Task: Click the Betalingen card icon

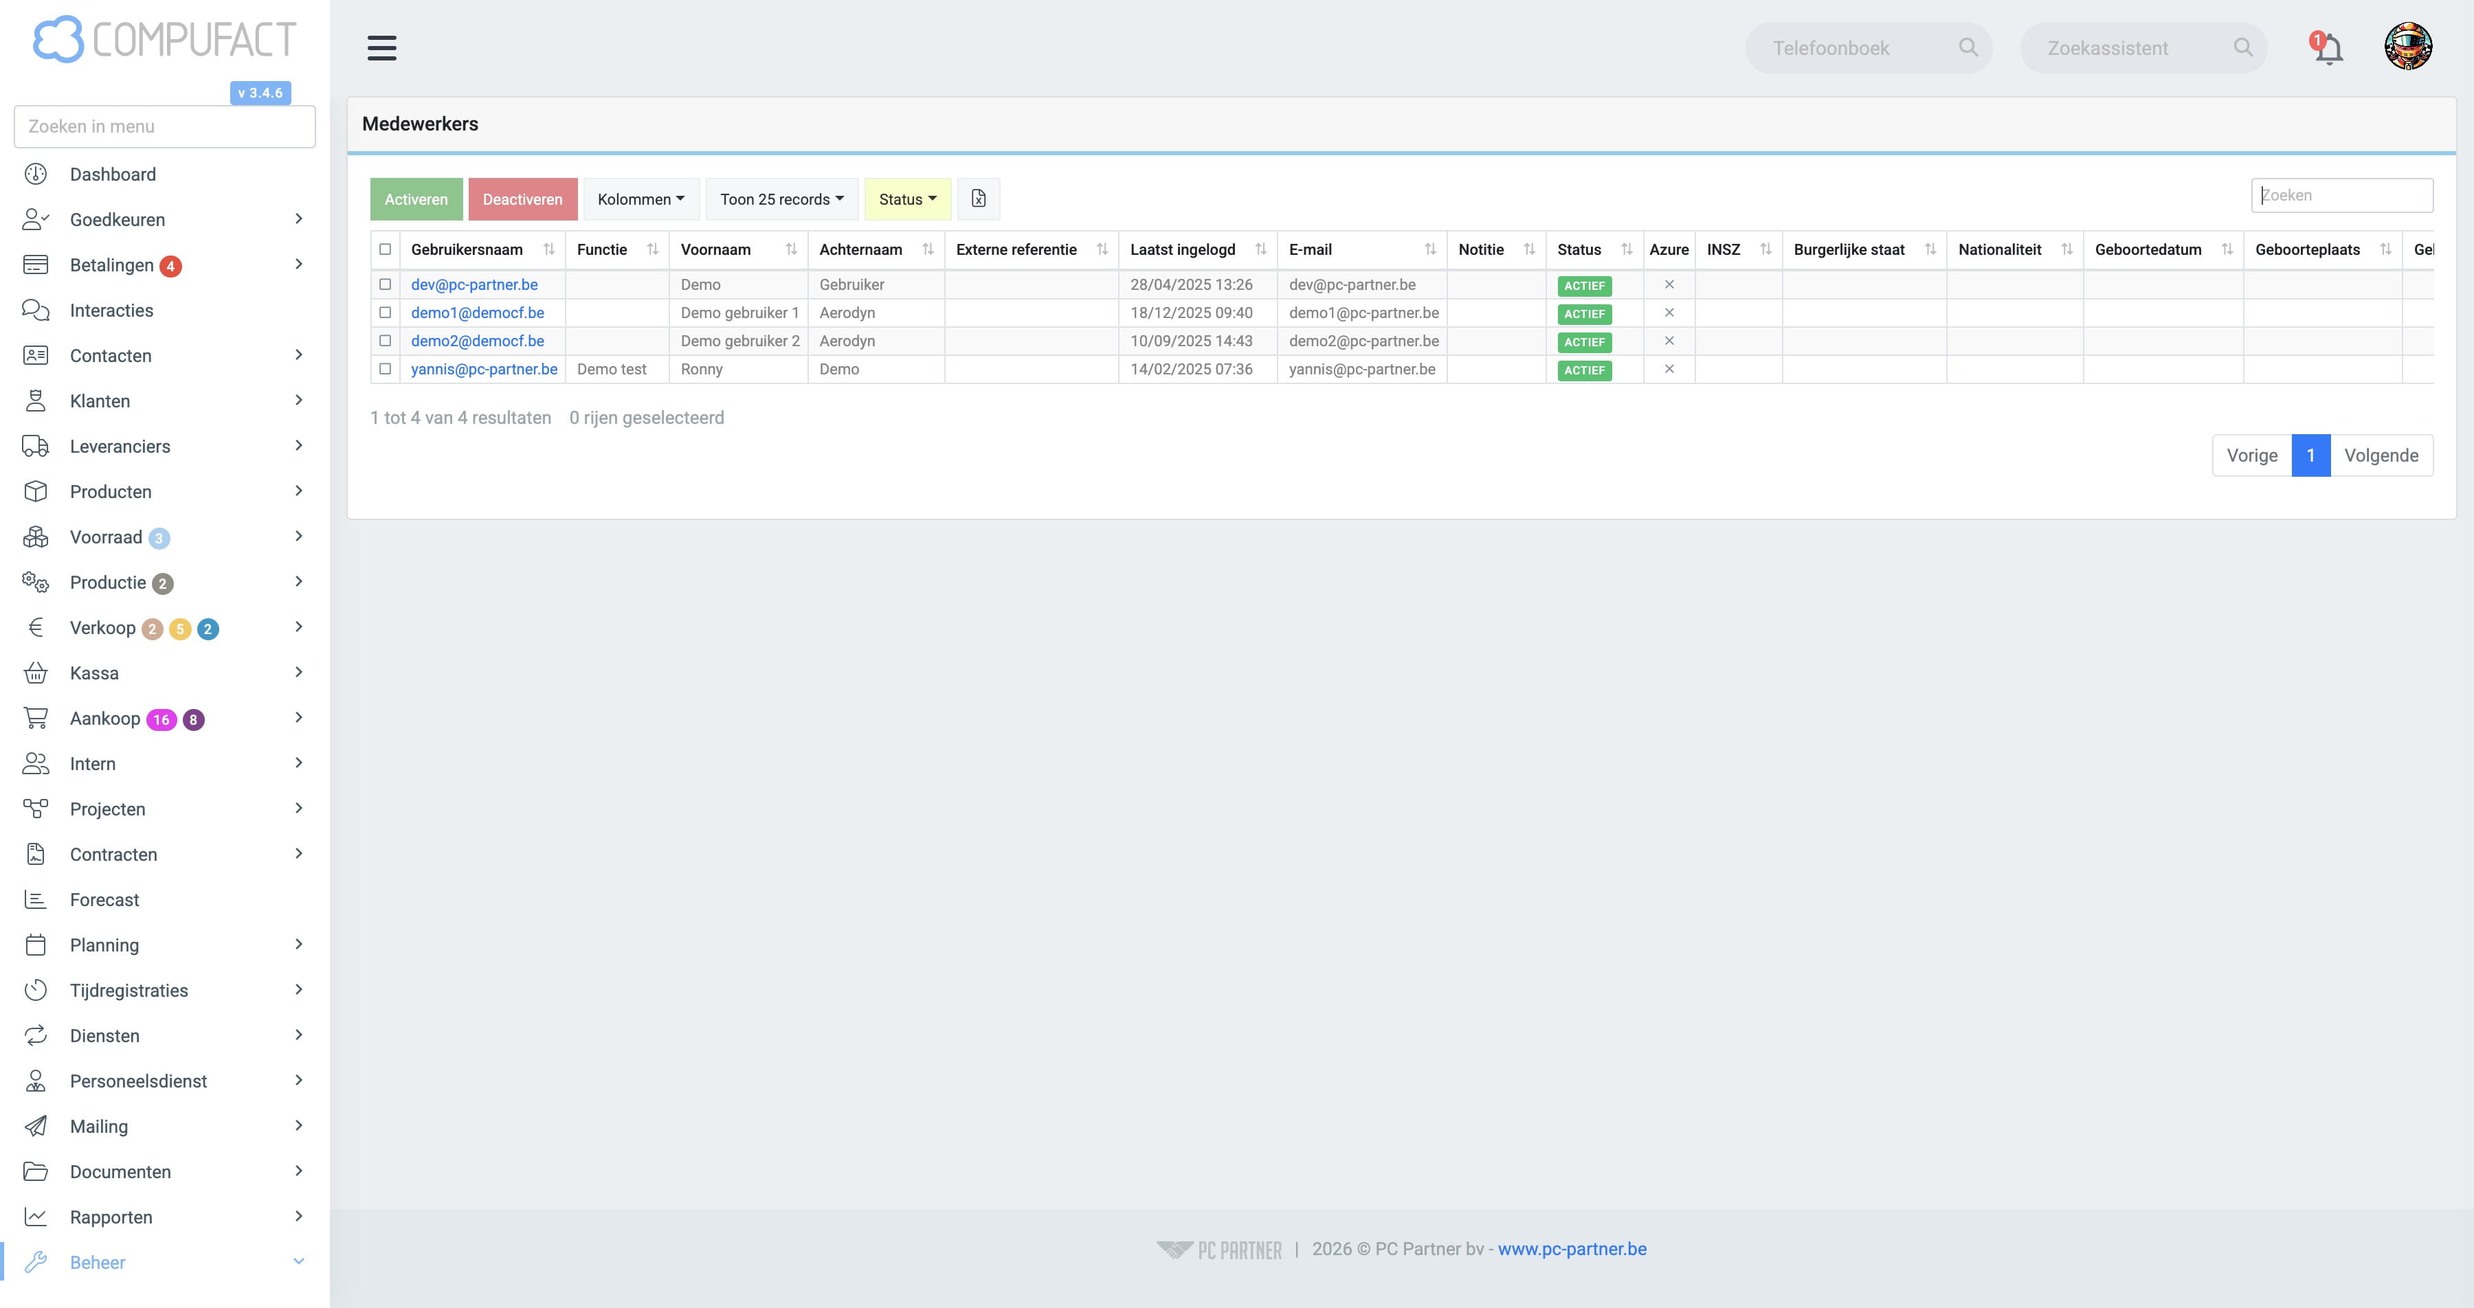Action: (36, 265)
